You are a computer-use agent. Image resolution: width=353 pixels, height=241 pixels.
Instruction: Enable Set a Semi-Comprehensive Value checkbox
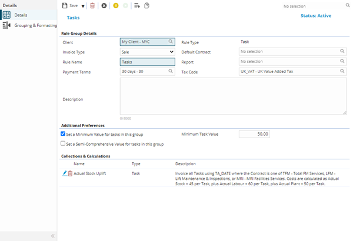64,143
